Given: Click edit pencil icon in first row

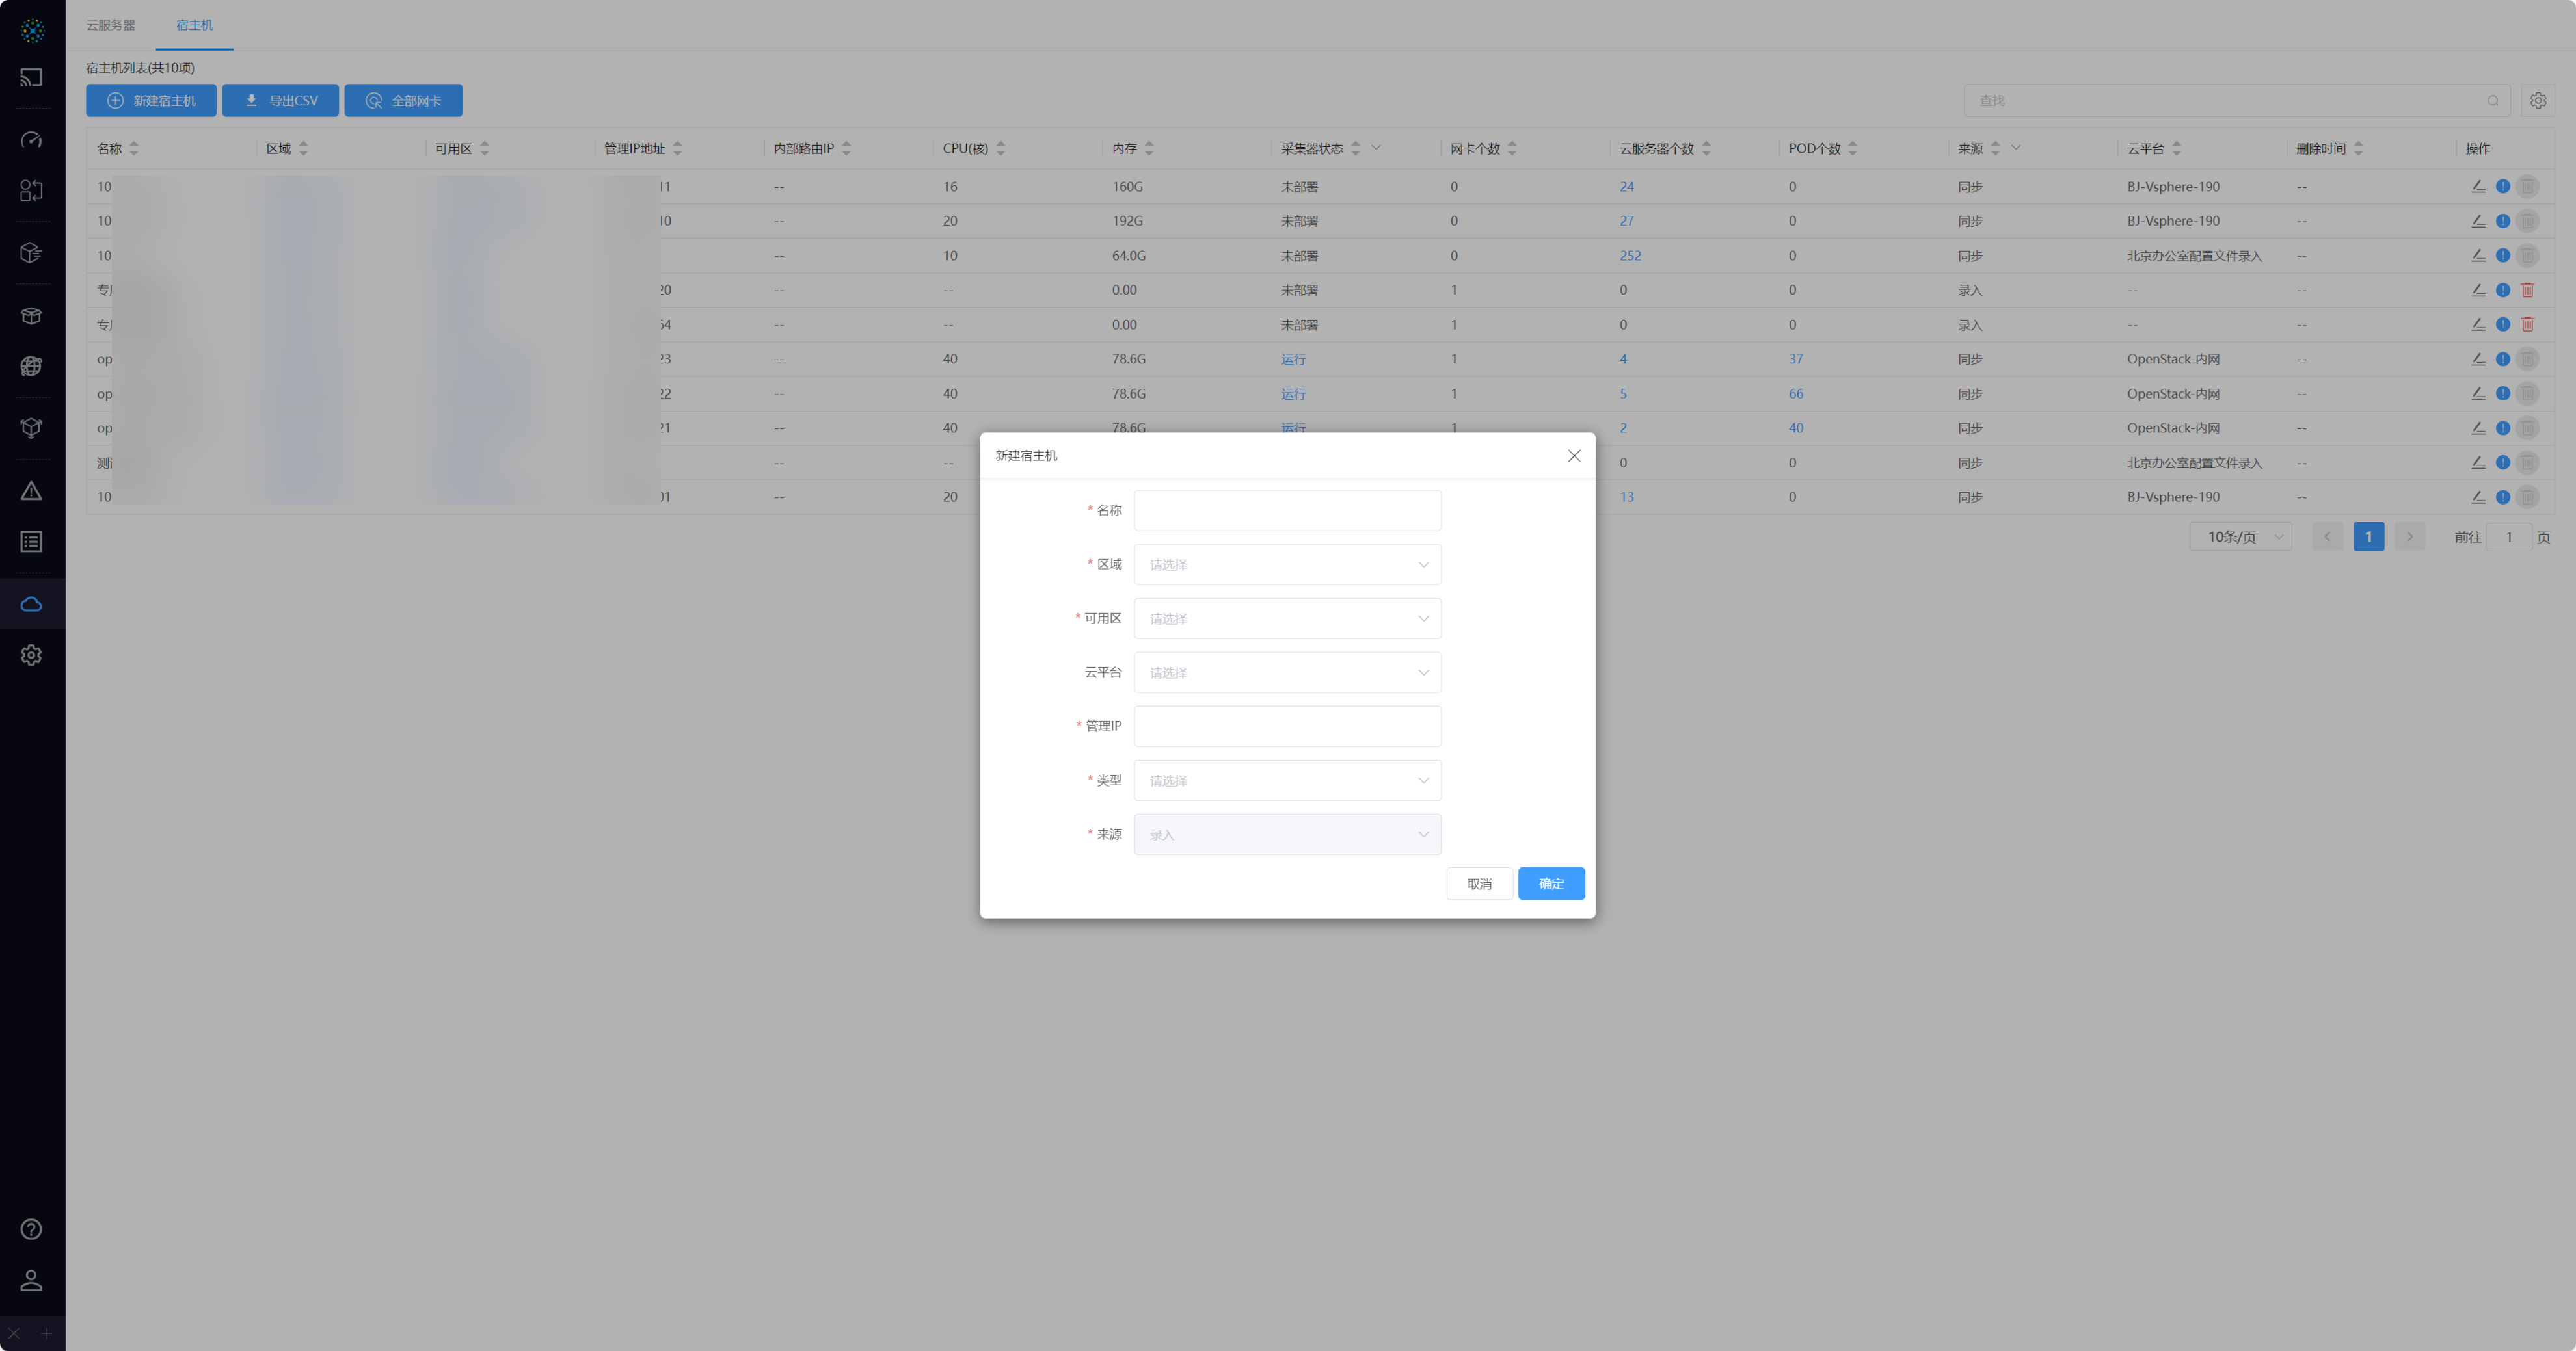Looking at the screenshot, I should [x=2478, y=187].
